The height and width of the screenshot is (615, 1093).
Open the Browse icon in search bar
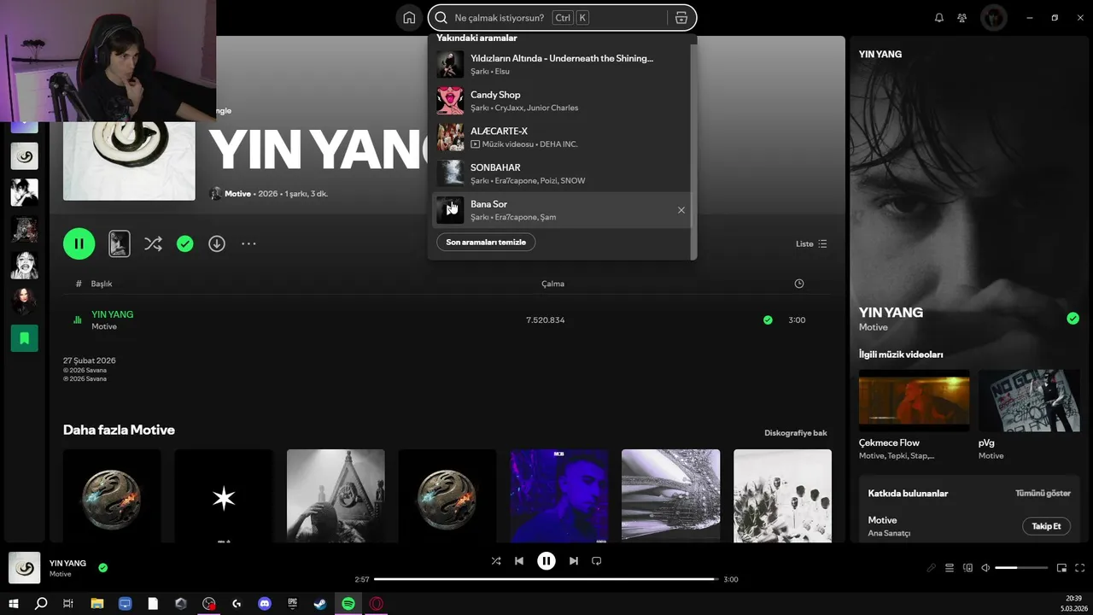(x=681, y=18)
